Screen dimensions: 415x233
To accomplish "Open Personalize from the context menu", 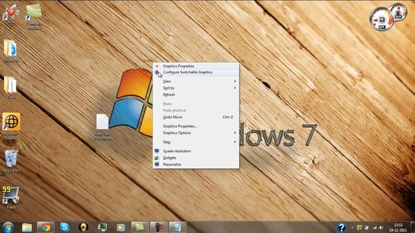I will [x=196, y=164].
